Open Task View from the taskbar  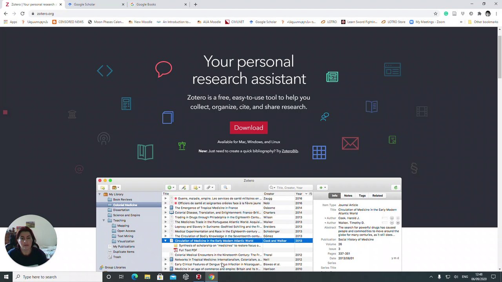(x=121, y=277)
